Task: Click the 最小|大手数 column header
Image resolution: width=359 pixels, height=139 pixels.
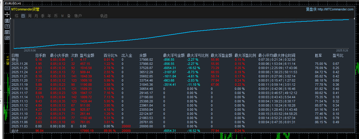Action: pos(59,55)
